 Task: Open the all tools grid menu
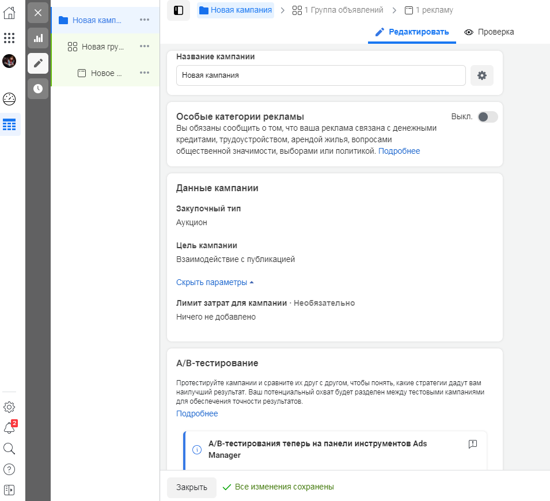tap(9, 37)
